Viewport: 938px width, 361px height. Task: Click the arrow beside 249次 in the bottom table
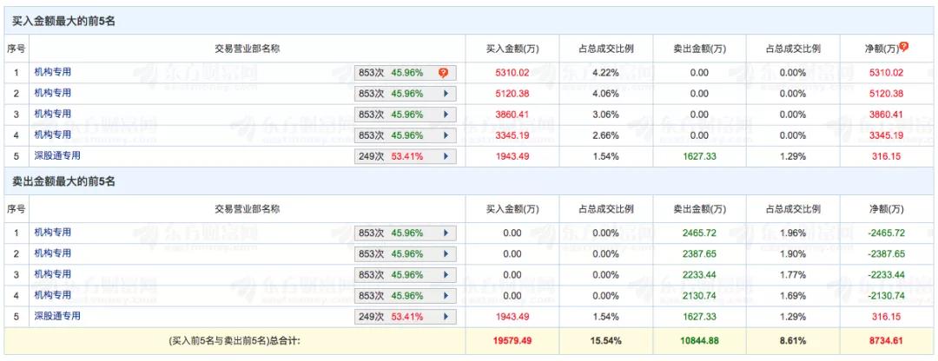pyautogui.click(x=446, y=316)
